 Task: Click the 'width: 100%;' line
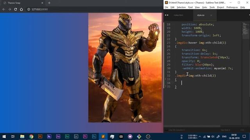point(192,28)
